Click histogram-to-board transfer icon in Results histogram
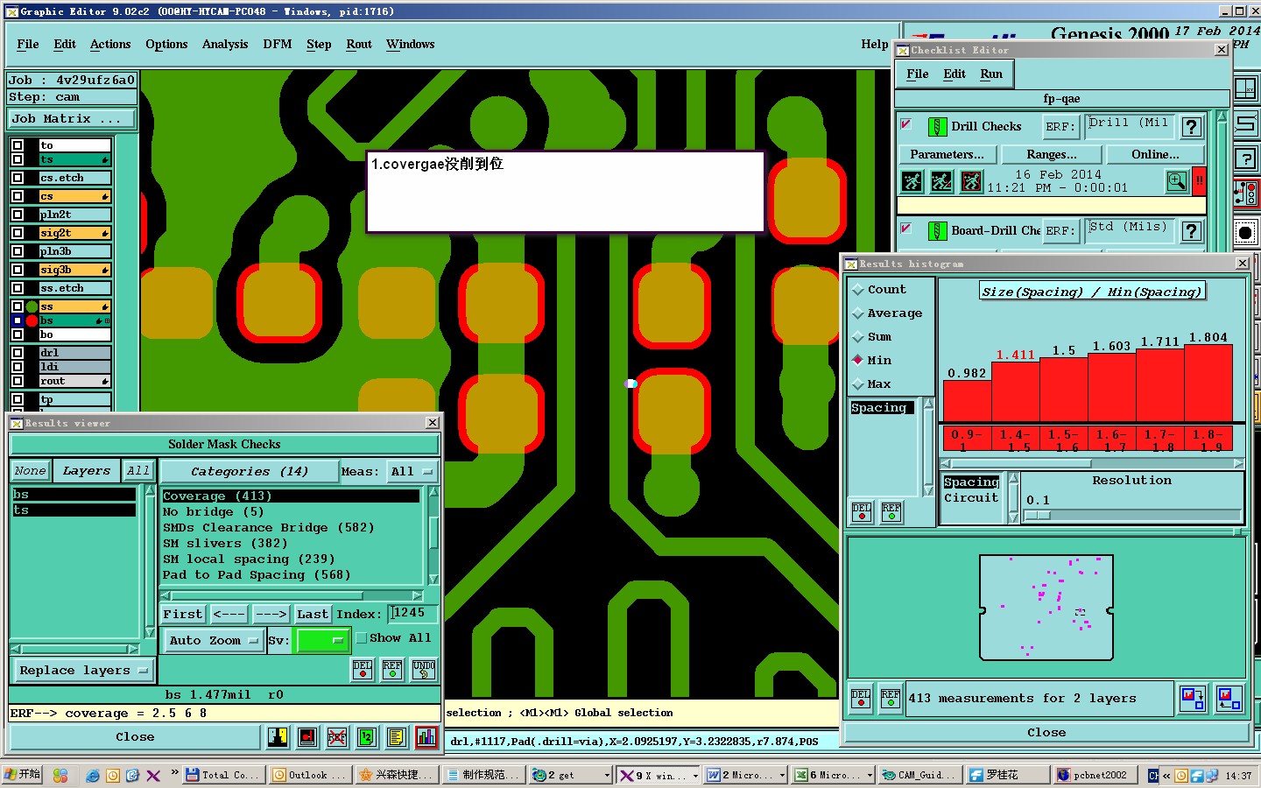Image resolution: width=1261 pixels, height=788 pixels. tap(1192, 698)
